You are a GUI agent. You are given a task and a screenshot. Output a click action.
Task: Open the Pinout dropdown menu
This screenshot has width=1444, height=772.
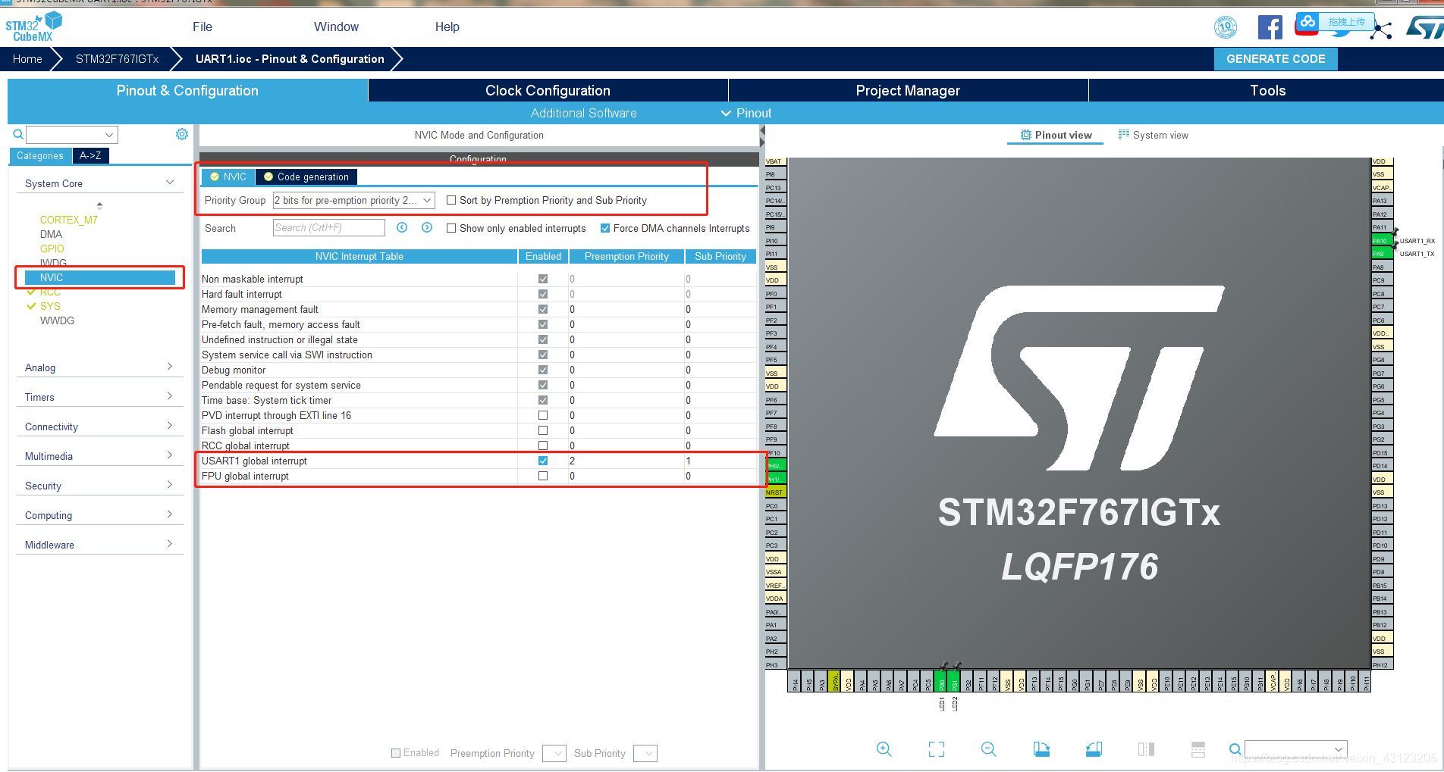[x=746, y=113]
